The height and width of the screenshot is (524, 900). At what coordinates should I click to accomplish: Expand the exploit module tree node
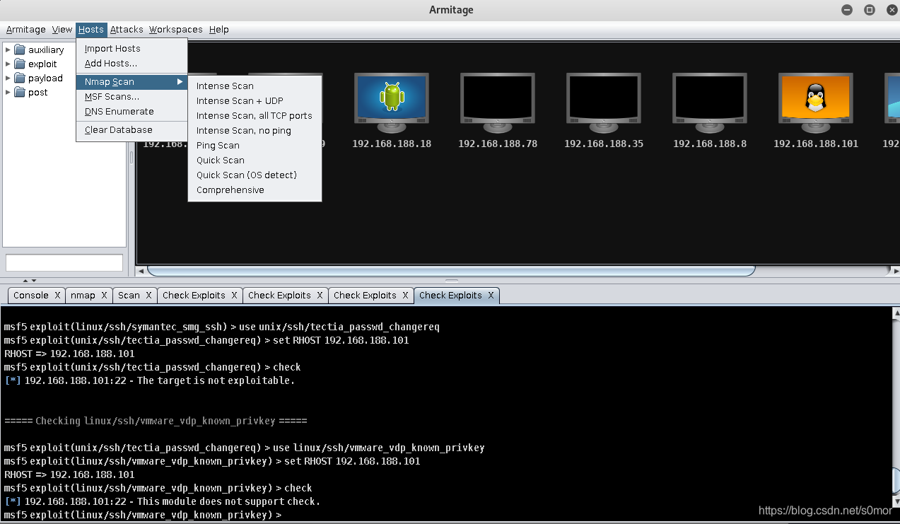click(x=8, y=64)
